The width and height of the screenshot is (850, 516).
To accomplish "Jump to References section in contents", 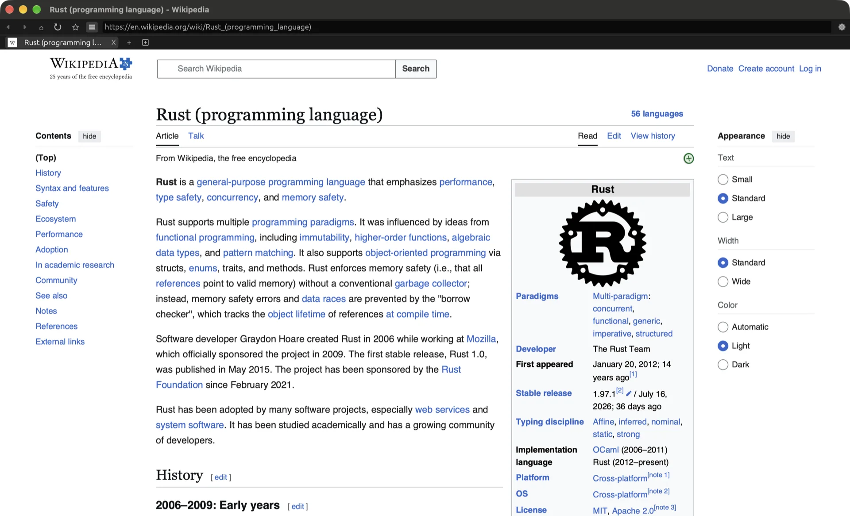I will pyautogui.click(x=56, y=326).
